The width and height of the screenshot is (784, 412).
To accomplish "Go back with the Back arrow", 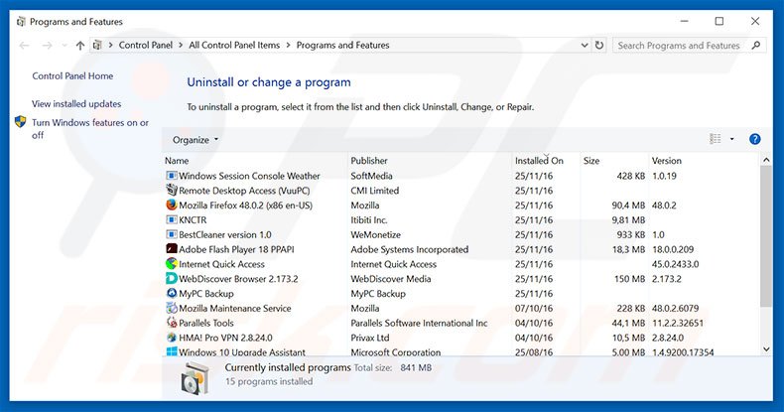I will [x=24, y=46].
